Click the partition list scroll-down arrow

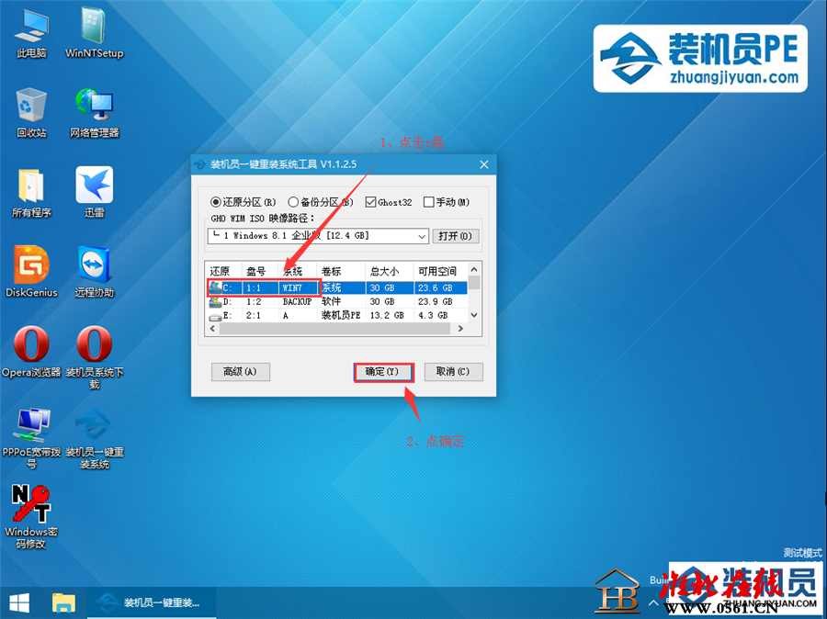[x=474, y=315]
